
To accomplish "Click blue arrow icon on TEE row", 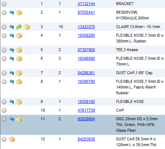I will (12, 50).
